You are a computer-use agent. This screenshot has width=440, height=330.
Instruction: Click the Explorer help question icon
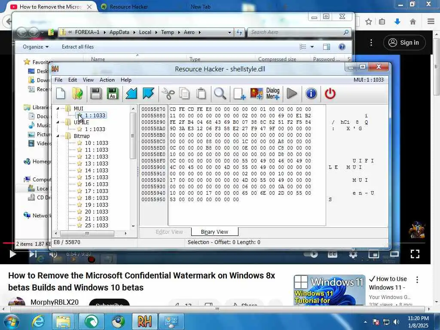342,47
